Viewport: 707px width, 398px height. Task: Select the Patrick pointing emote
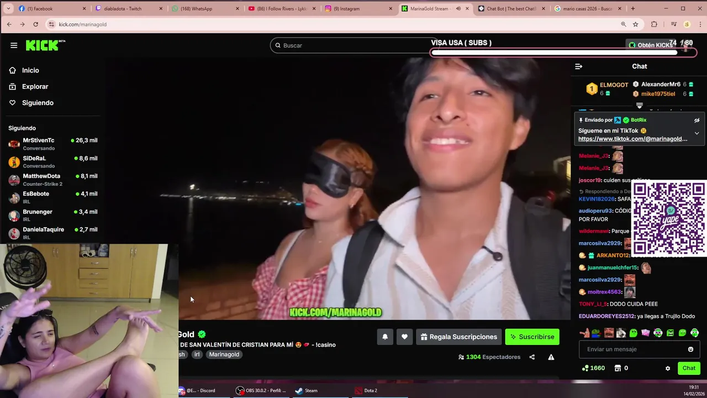[584, 333]
